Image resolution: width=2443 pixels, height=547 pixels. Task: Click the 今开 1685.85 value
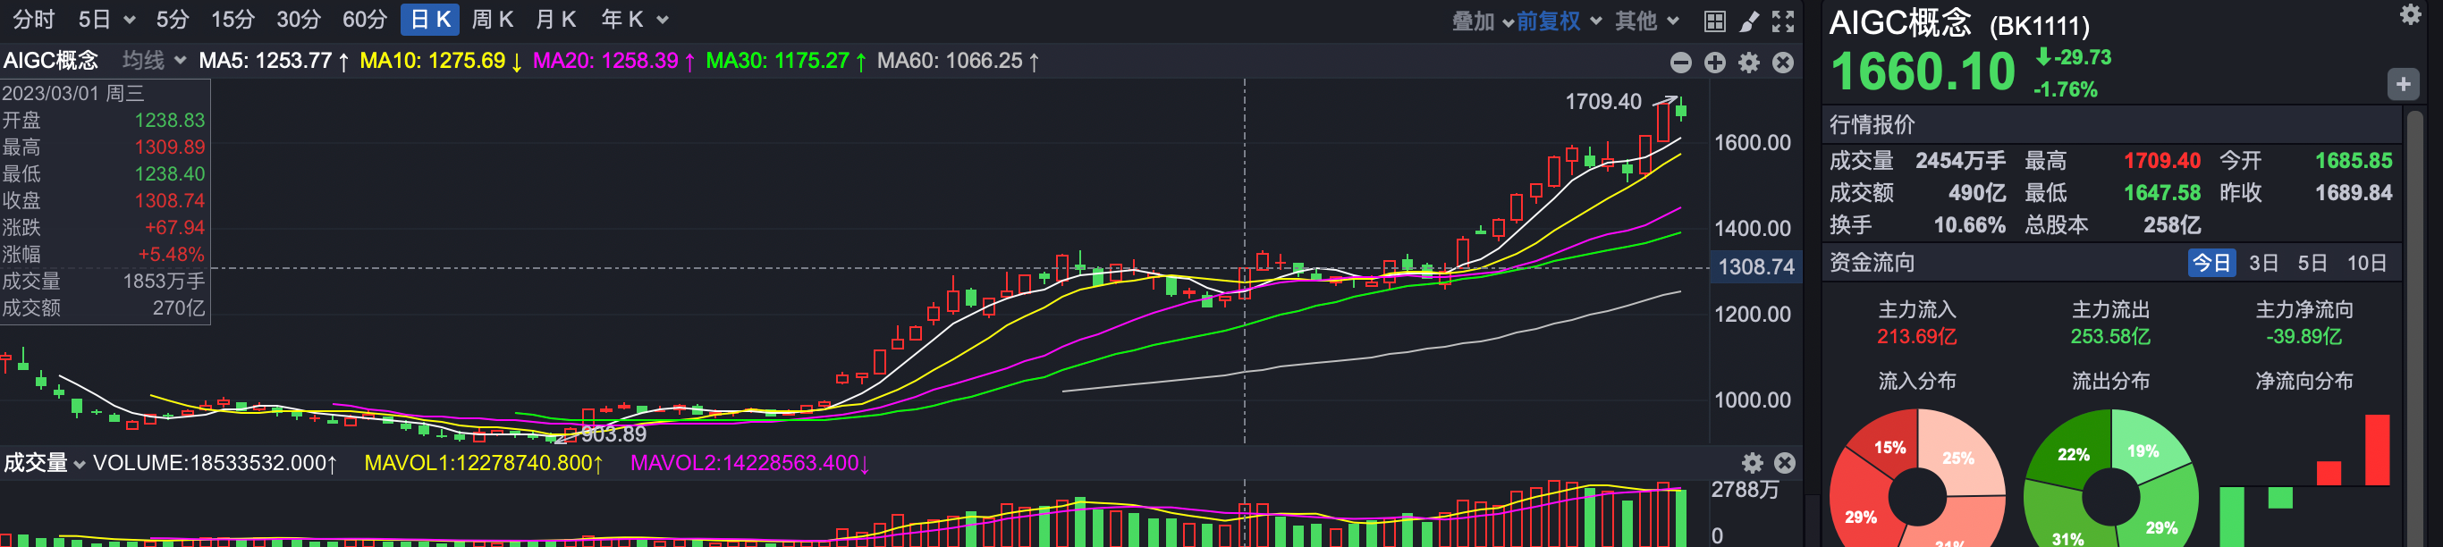point(2354,161)
